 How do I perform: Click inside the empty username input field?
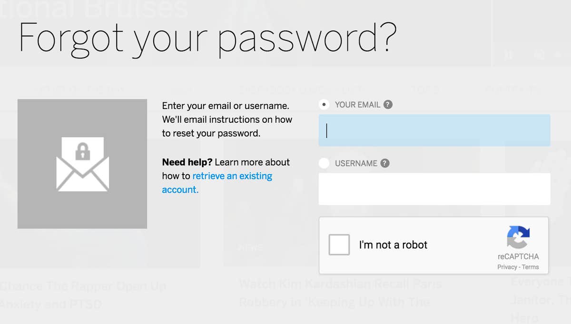point(434,189)
